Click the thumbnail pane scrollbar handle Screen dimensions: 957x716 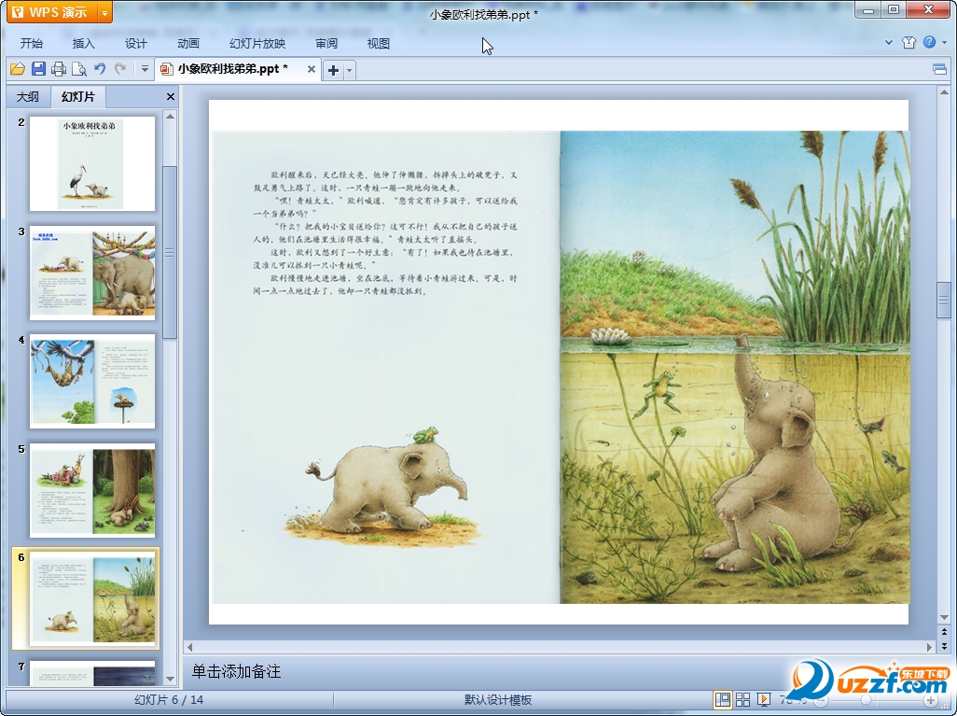[171, 252]
